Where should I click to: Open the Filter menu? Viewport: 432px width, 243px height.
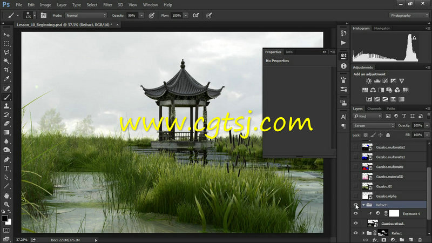[x=107, y=5]
